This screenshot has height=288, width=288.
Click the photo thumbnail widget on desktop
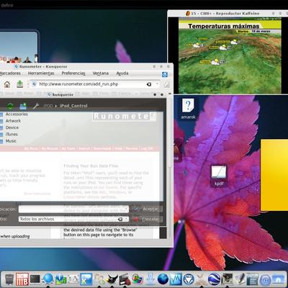point(19,47)
